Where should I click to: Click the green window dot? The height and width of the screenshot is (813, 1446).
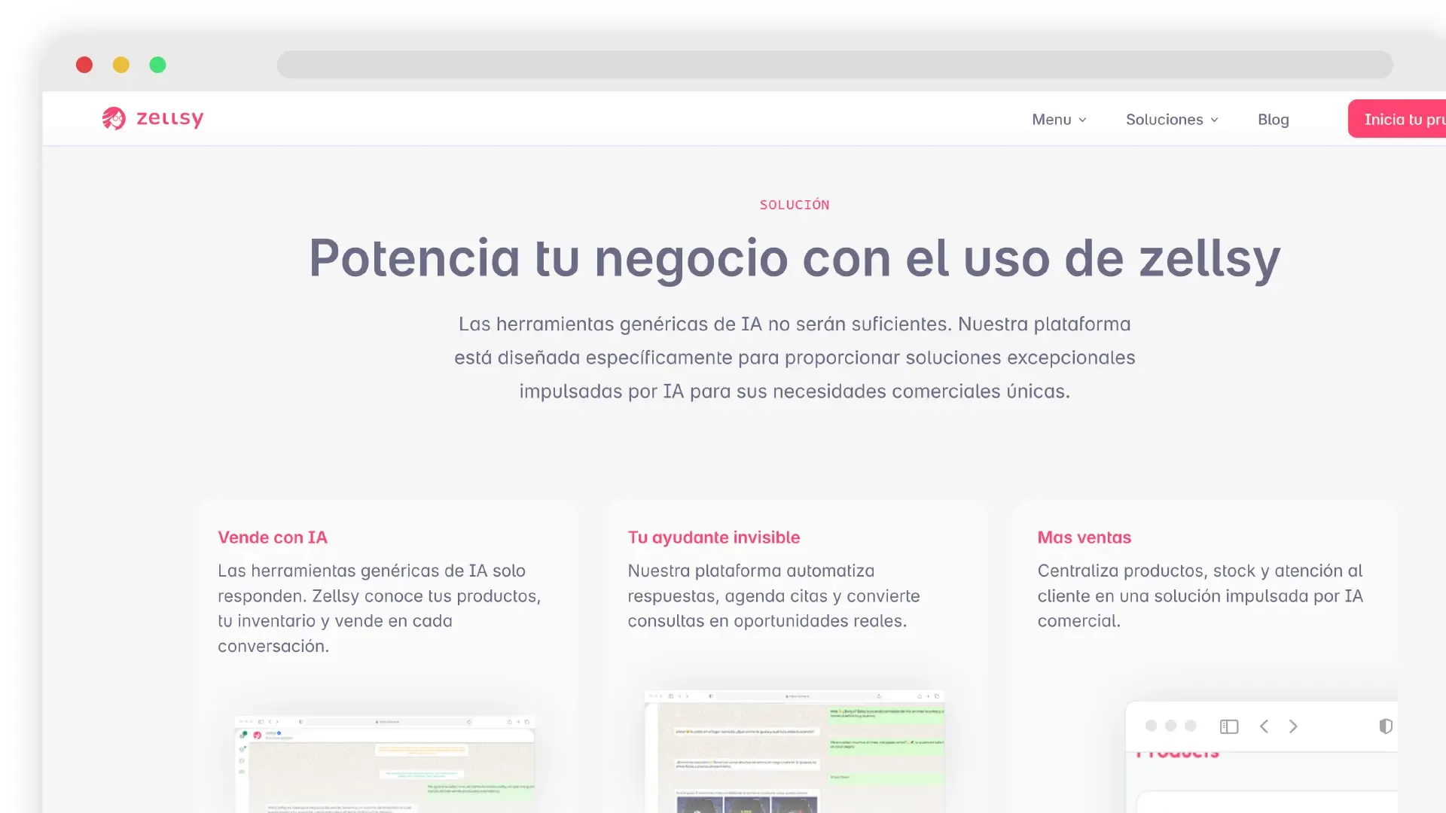pyautogui.click(x=157, y=65)
